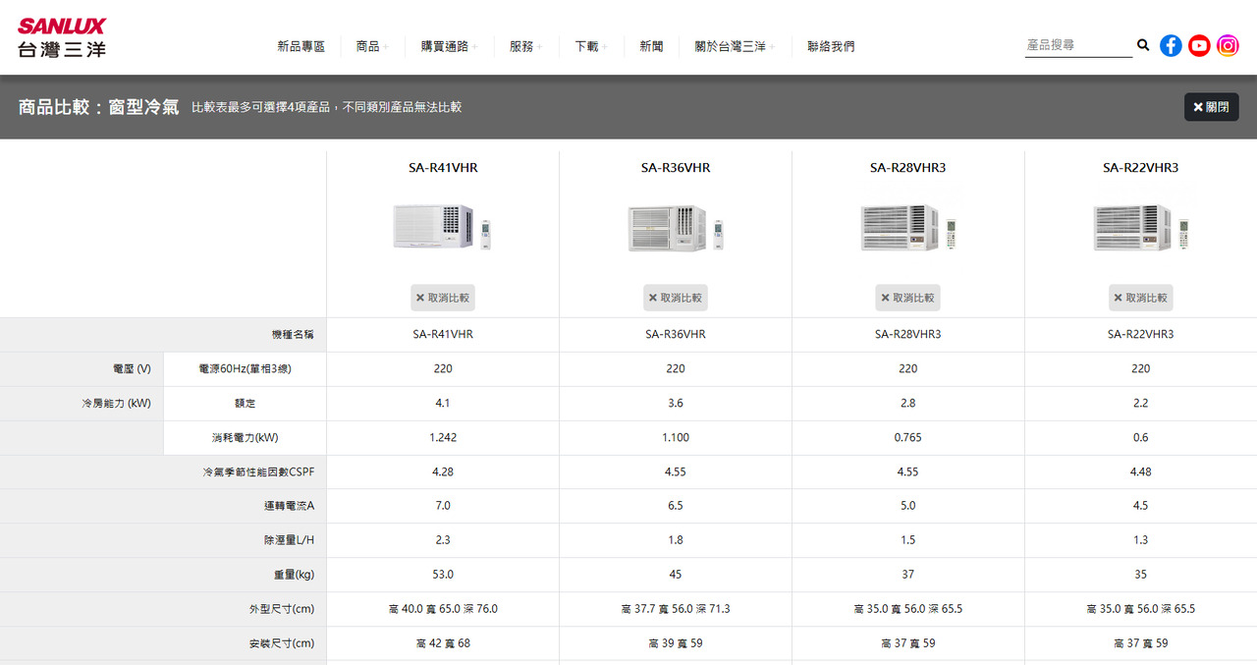Image resolution: width=1257 pixels, height=665 pixels.
Task: Remove SA-R41VHR from comparison
Action: tap(443, 298)
